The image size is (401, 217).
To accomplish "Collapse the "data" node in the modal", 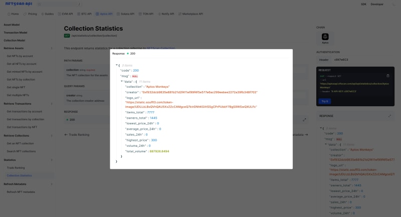I will pos(122,81).
